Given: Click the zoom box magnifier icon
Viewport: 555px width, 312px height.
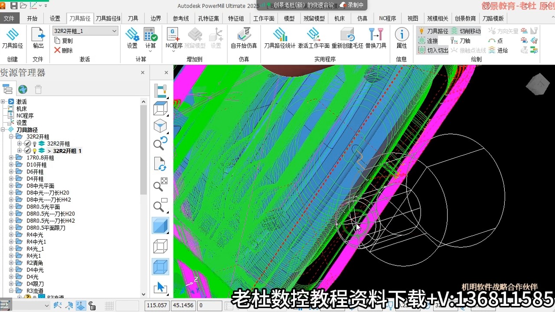Looking at the screenshot, I should [x=160, y=205].
